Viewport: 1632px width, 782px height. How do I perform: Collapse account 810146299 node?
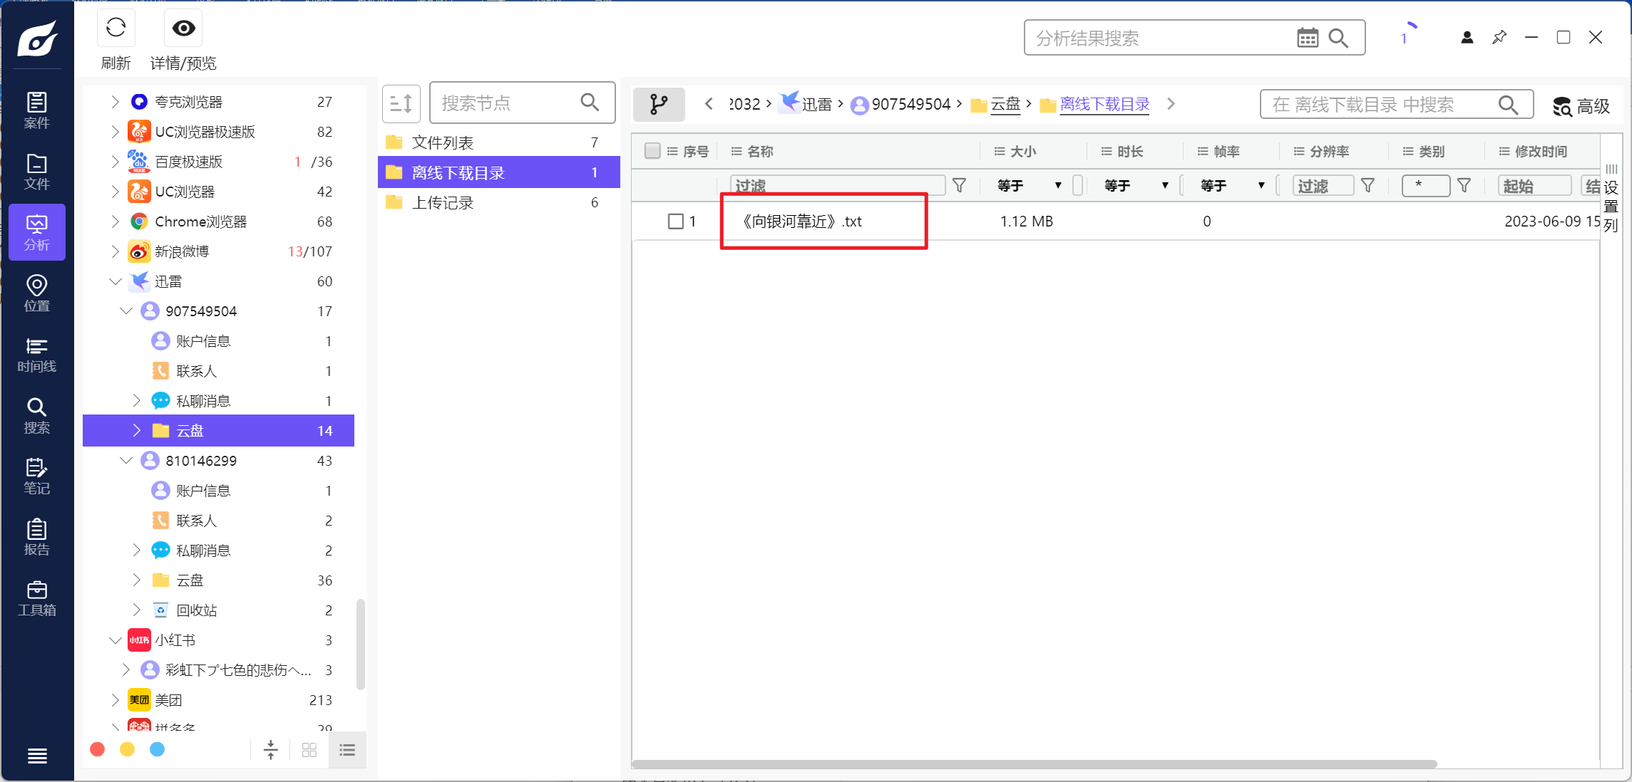coord(126,461)
